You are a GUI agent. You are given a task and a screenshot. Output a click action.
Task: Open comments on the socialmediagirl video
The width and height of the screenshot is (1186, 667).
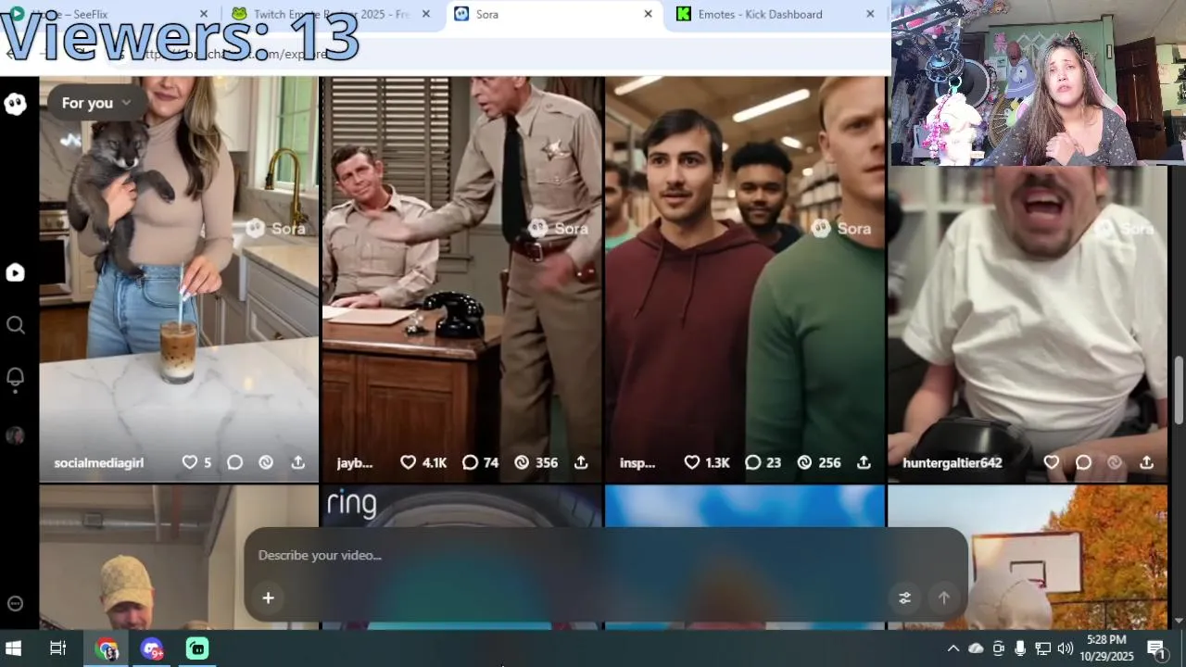click(234, 461)
